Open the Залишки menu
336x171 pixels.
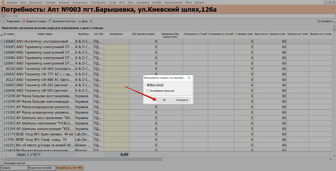(64, 2)
